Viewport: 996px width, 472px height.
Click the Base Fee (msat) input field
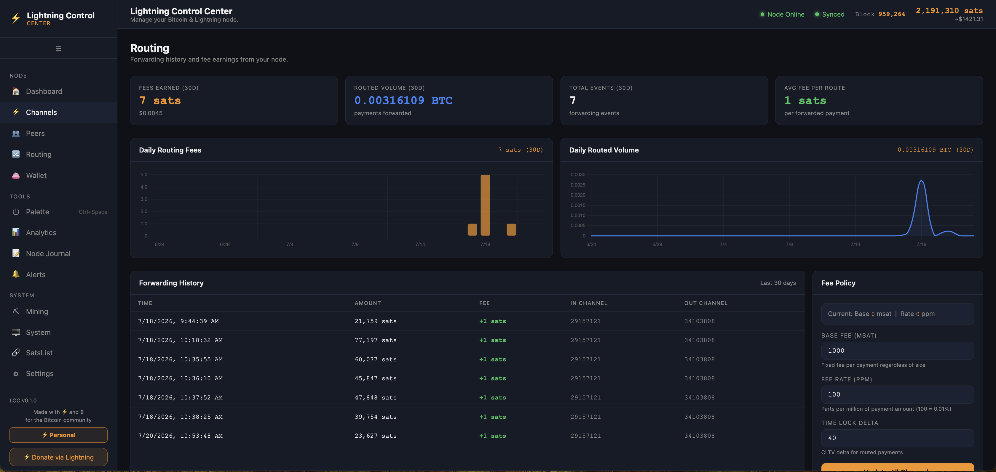click(x=897, y=351)
